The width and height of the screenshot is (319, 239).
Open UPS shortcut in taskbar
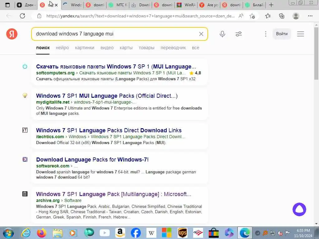tap(183, 233)
